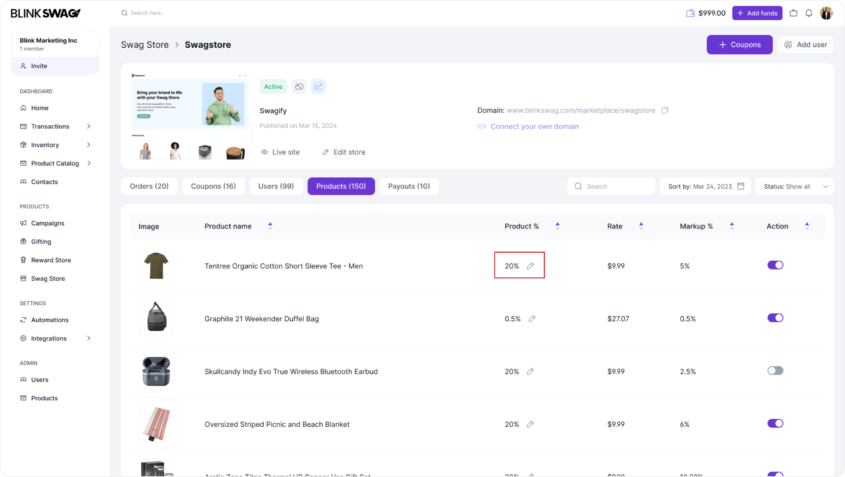Open Swagify store preview thumbnail
This screenshot has width=845, height=477.
point(190,116)
